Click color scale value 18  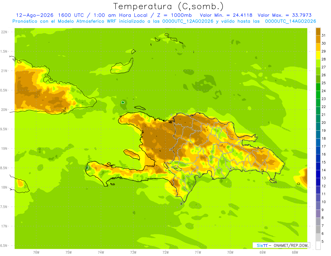[324, 138]
